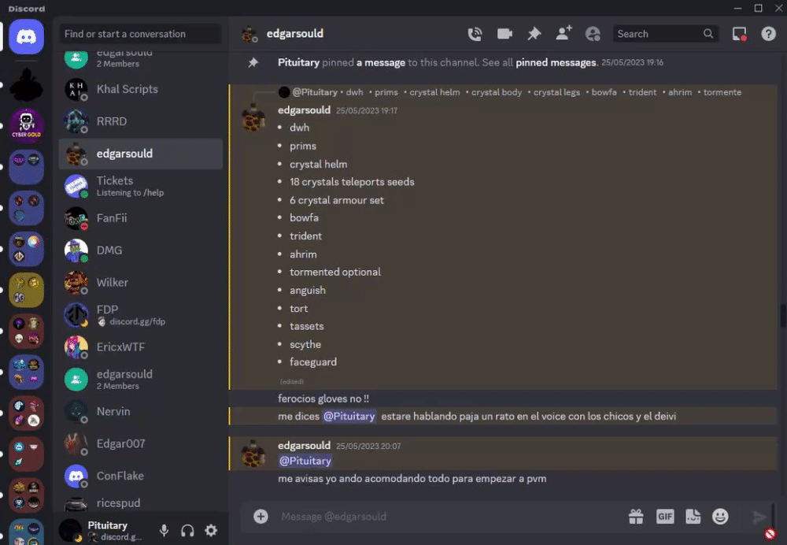Open pinned messages pin icon in header
This screenshot has height=545, width=787.
click(534, 34)
